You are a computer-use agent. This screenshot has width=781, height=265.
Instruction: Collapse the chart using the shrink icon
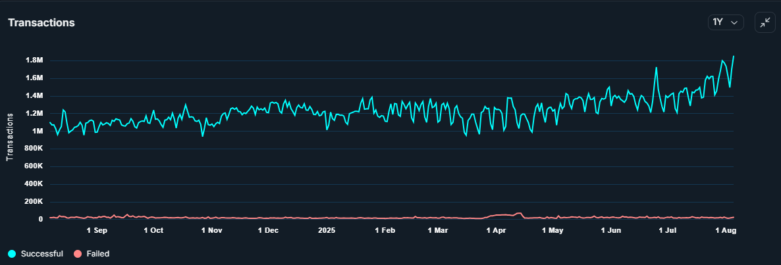pos(765,22)
